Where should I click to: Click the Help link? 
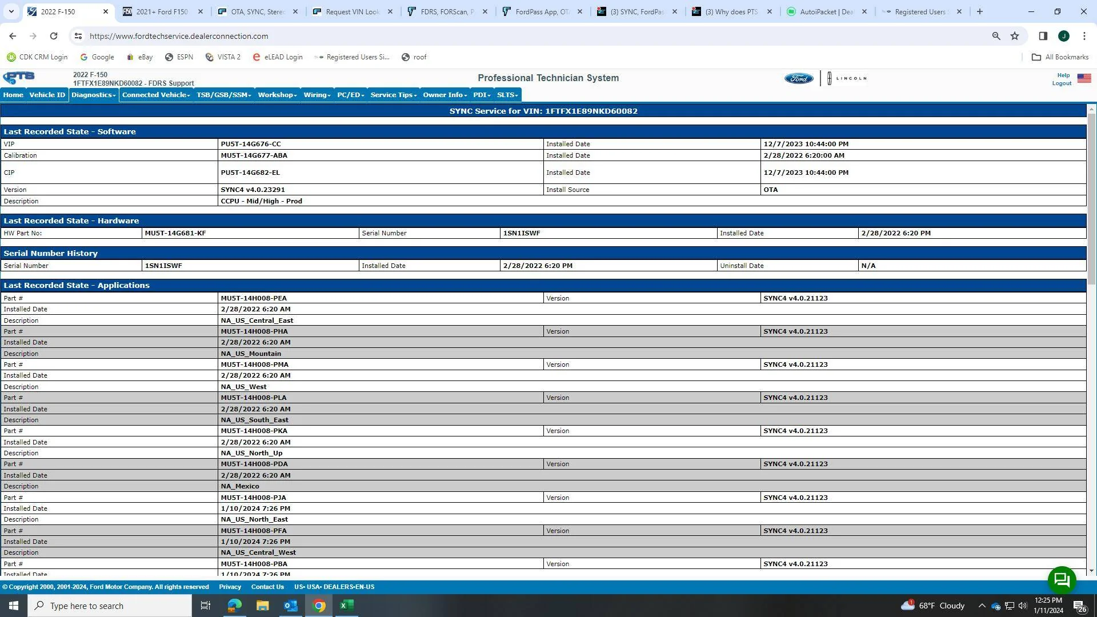tap(1063, 75)
